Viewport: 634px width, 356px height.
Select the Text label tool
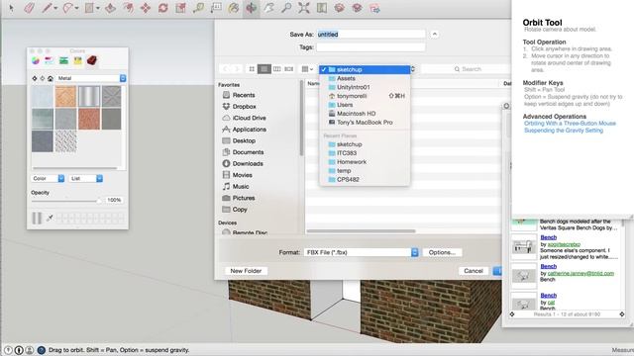point(216,8)
